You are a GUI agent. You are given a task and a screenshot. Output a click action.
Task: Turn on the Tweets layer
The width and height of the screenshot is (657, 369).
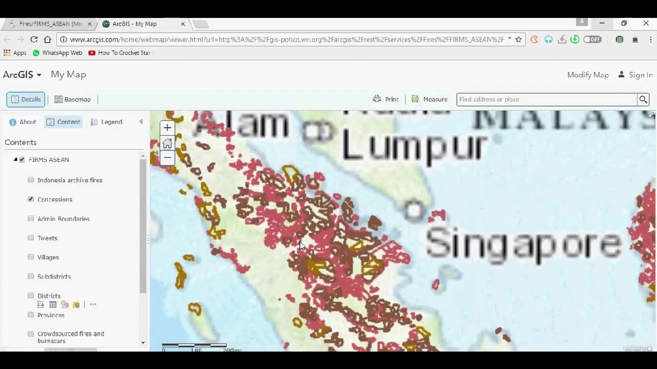(31, 238)
